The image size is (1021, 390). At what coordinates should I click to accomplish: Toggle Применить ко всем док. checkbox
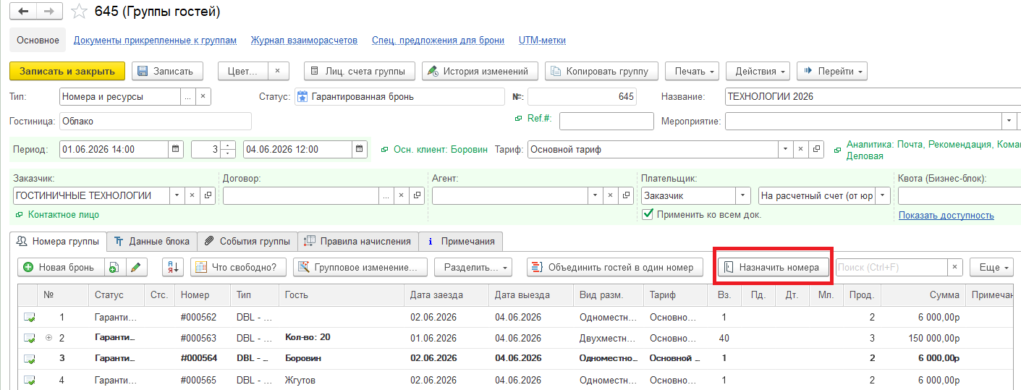click(648, 214)
